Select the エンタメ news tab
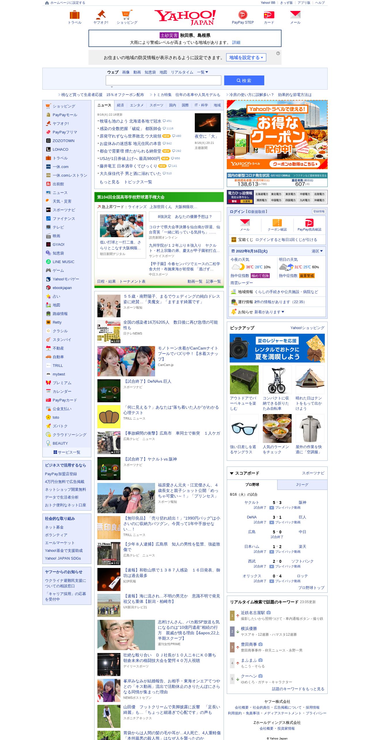The height and width of the screenshot is (740, 370). (137, 105)
